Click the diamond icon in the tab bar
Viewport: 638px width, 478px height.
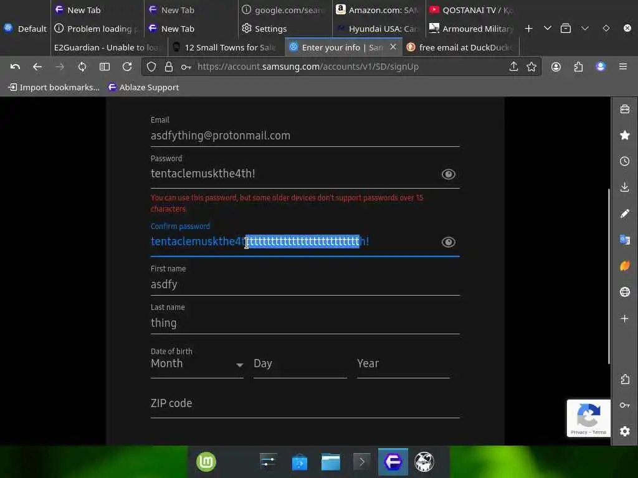(x=606, y=28)
